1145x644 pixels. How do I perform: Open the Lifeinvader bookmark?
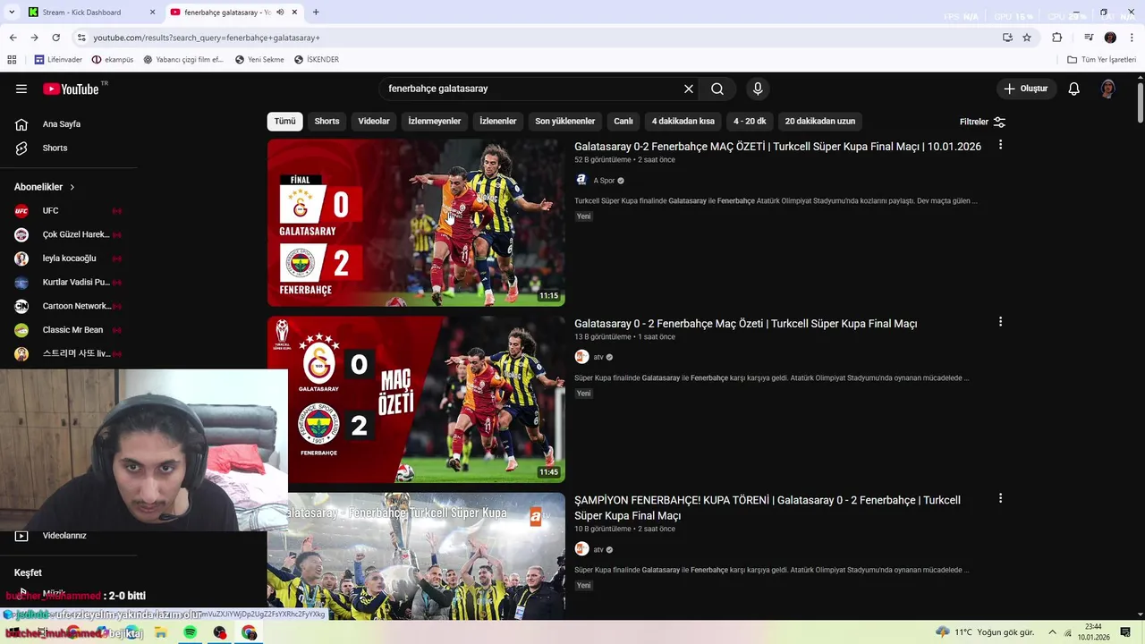58,60
